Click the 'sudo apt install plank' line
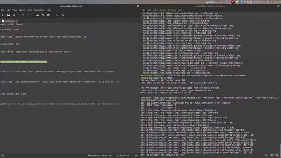This screenshot has width=281, height=158. point(14,94)
